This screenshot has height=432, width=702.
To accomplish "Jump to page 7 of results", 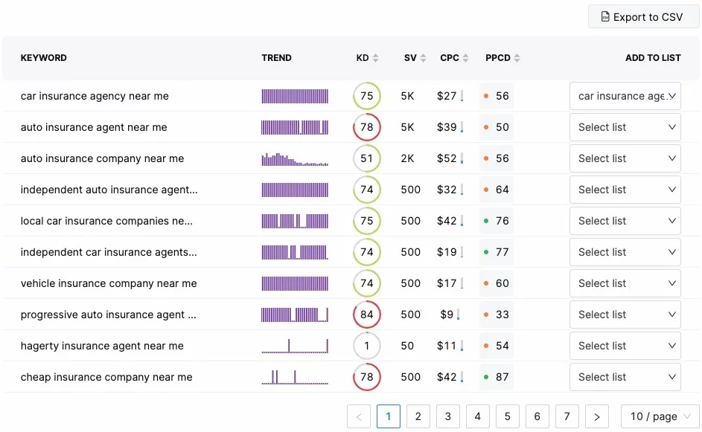I will (x=567, y=417).
